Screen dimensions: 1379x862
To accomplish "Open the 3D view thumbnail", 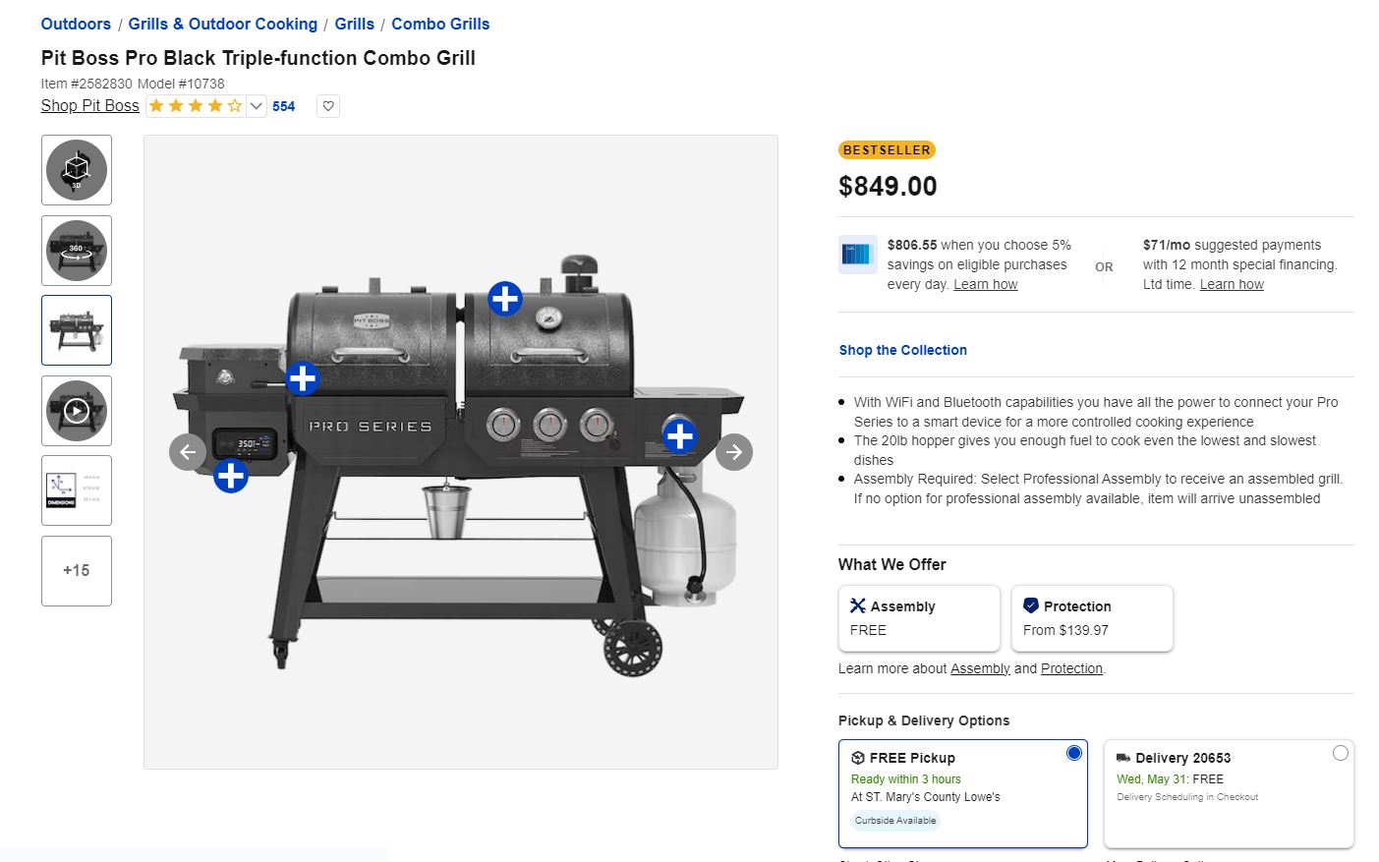I will (77, 170).
